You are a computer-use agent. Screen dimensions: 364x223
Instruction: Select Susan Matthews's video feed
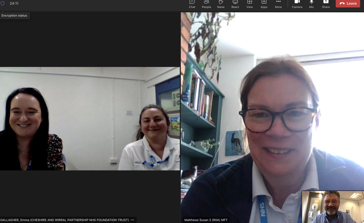(272, 117)
